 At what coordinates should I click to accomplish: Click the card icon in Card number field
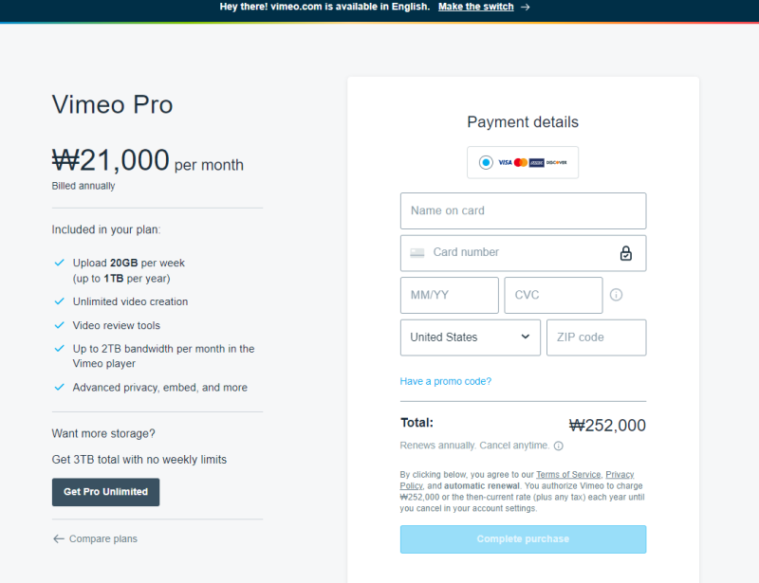[x=417, y=253]
